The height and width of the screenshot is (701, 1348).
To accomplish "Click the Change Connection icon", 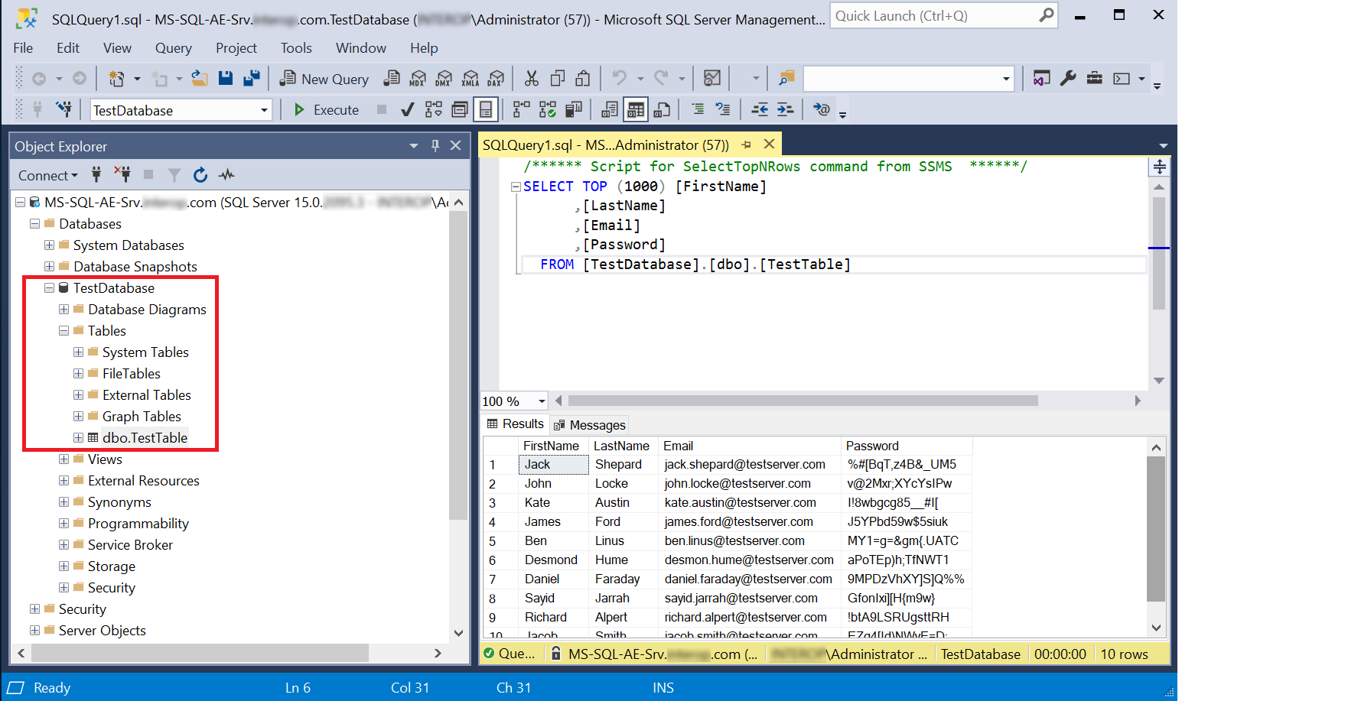I will [64, 109].
